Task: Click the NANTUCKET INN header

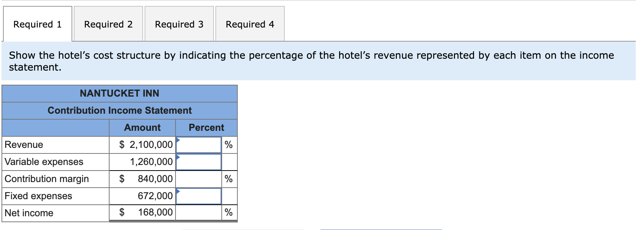Action: pos(120,93)
